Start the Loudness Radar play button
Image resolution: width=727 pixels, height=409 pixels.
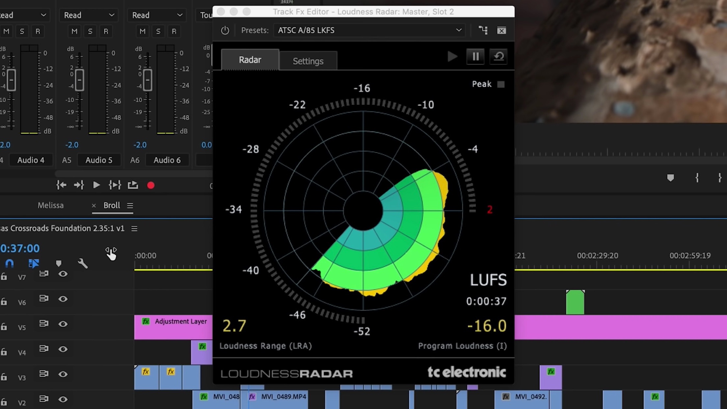pos(452,57)
